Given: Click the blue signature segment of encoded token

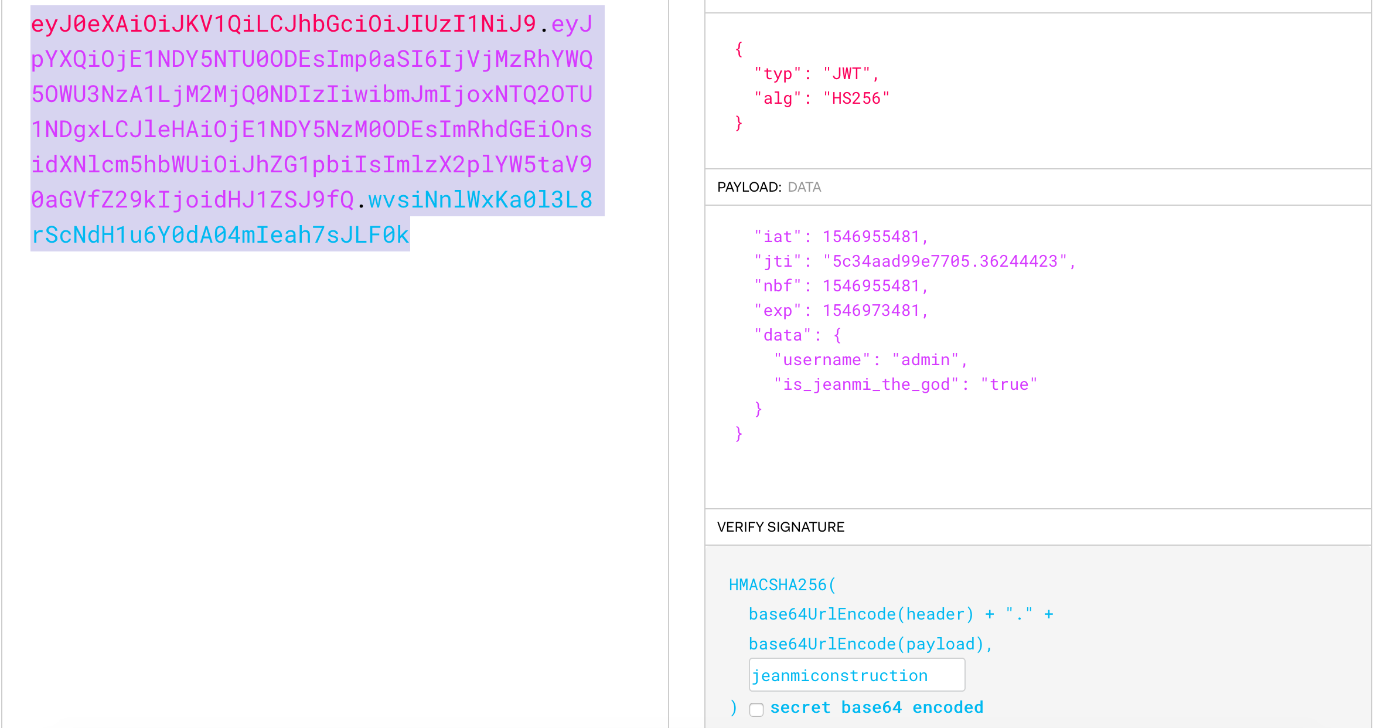Looking at the screenshot, I should [x=220, y=235].
